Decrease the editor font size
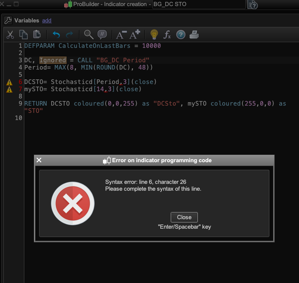 121,35
